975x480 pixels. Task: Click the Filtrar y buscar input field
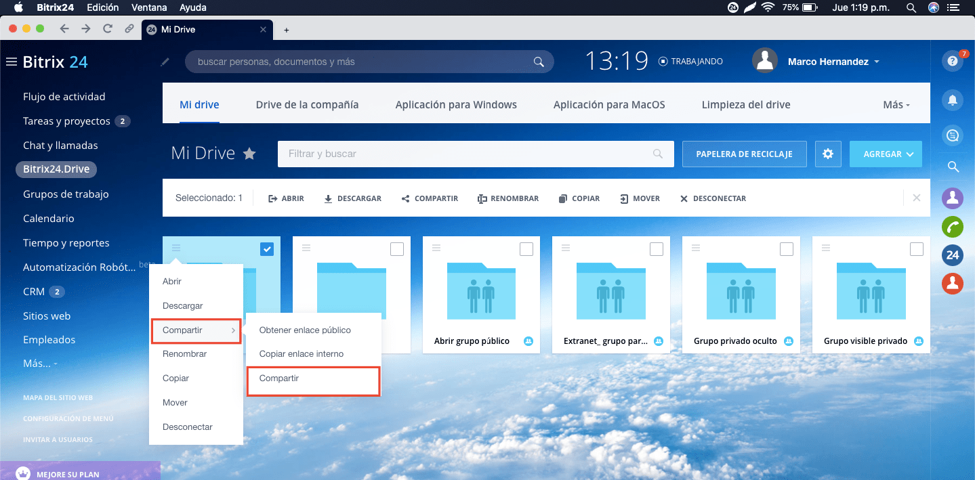(476, 154)
